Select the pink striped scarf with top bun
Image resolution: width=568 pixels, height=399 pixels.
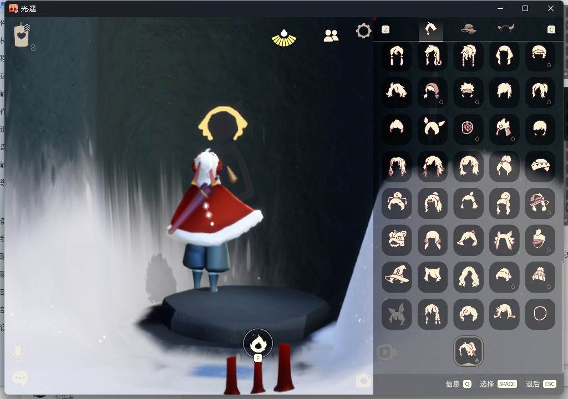(x=540, y=240)
